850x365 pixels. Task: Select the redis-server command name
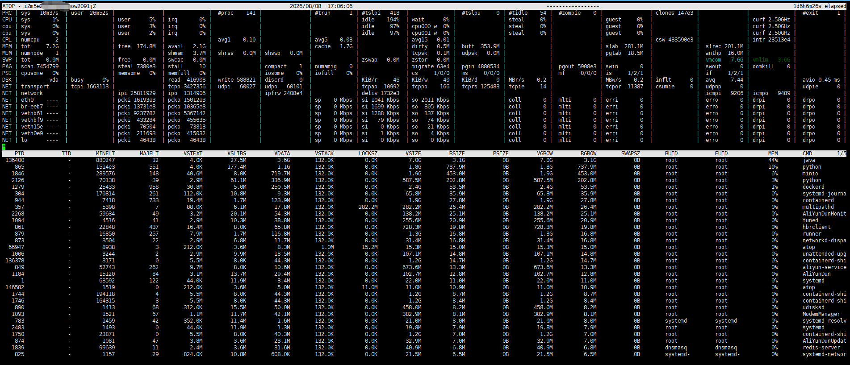tap(821, 348)
